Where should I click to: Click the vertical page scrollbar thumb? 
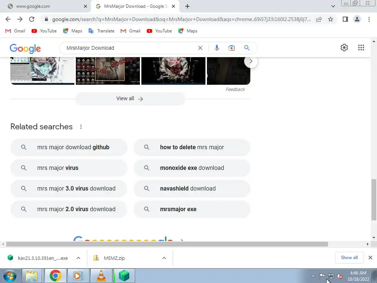coord(374,199)
